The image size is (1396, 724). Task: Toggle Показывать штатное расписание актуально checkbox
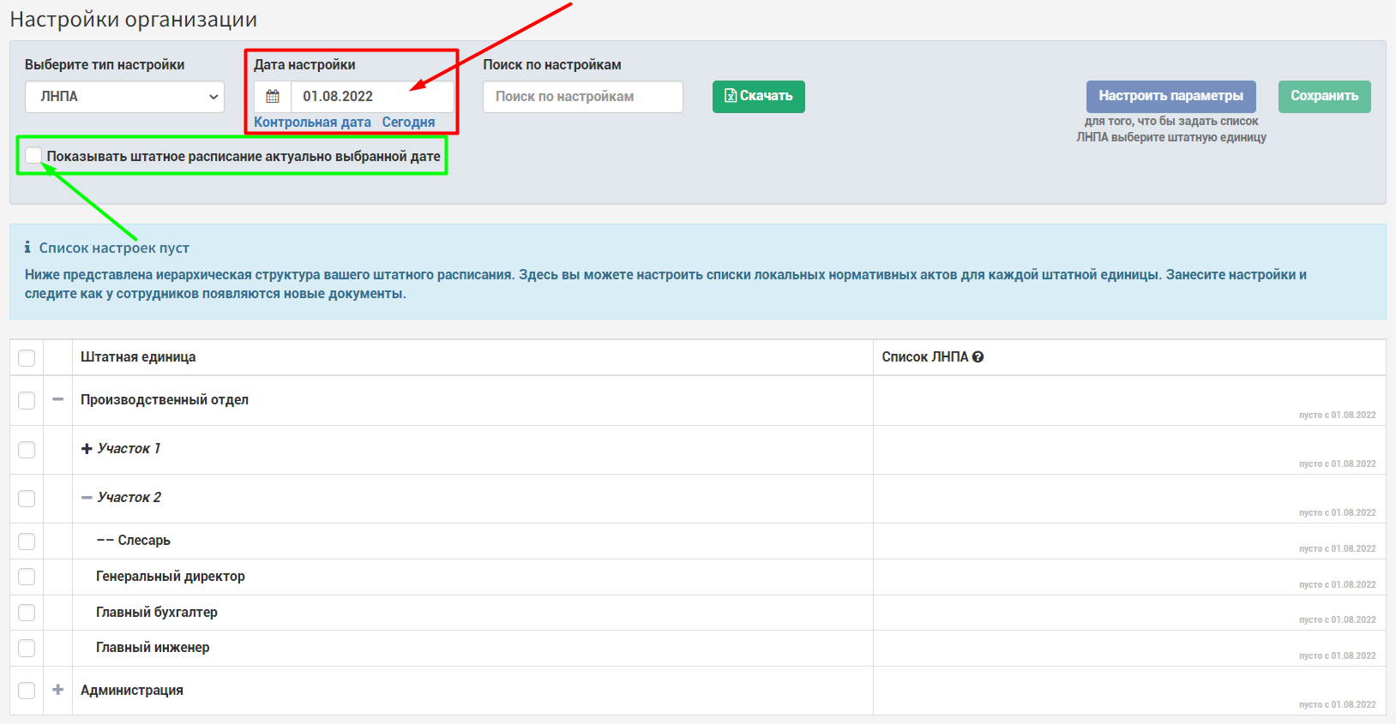[33, 155]
